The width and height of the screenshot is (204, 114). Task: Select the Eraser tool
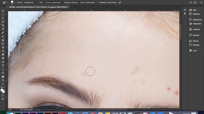tap(3, 47)
